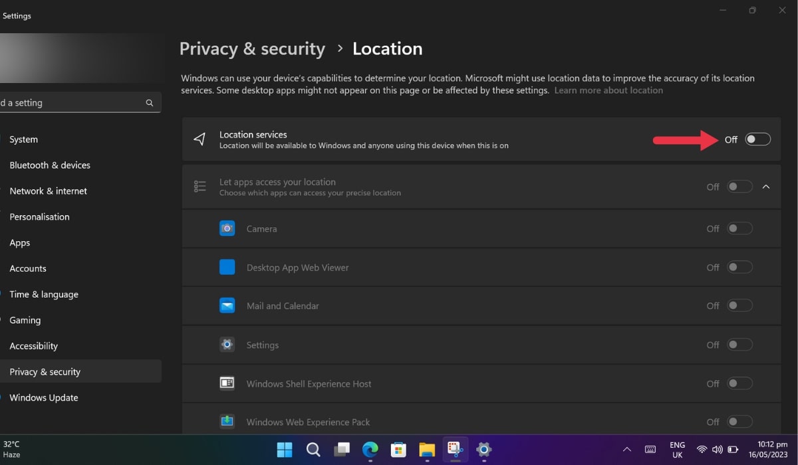
Task: Click the Windows Shell Experience Host icon
Action: [227, 383]
